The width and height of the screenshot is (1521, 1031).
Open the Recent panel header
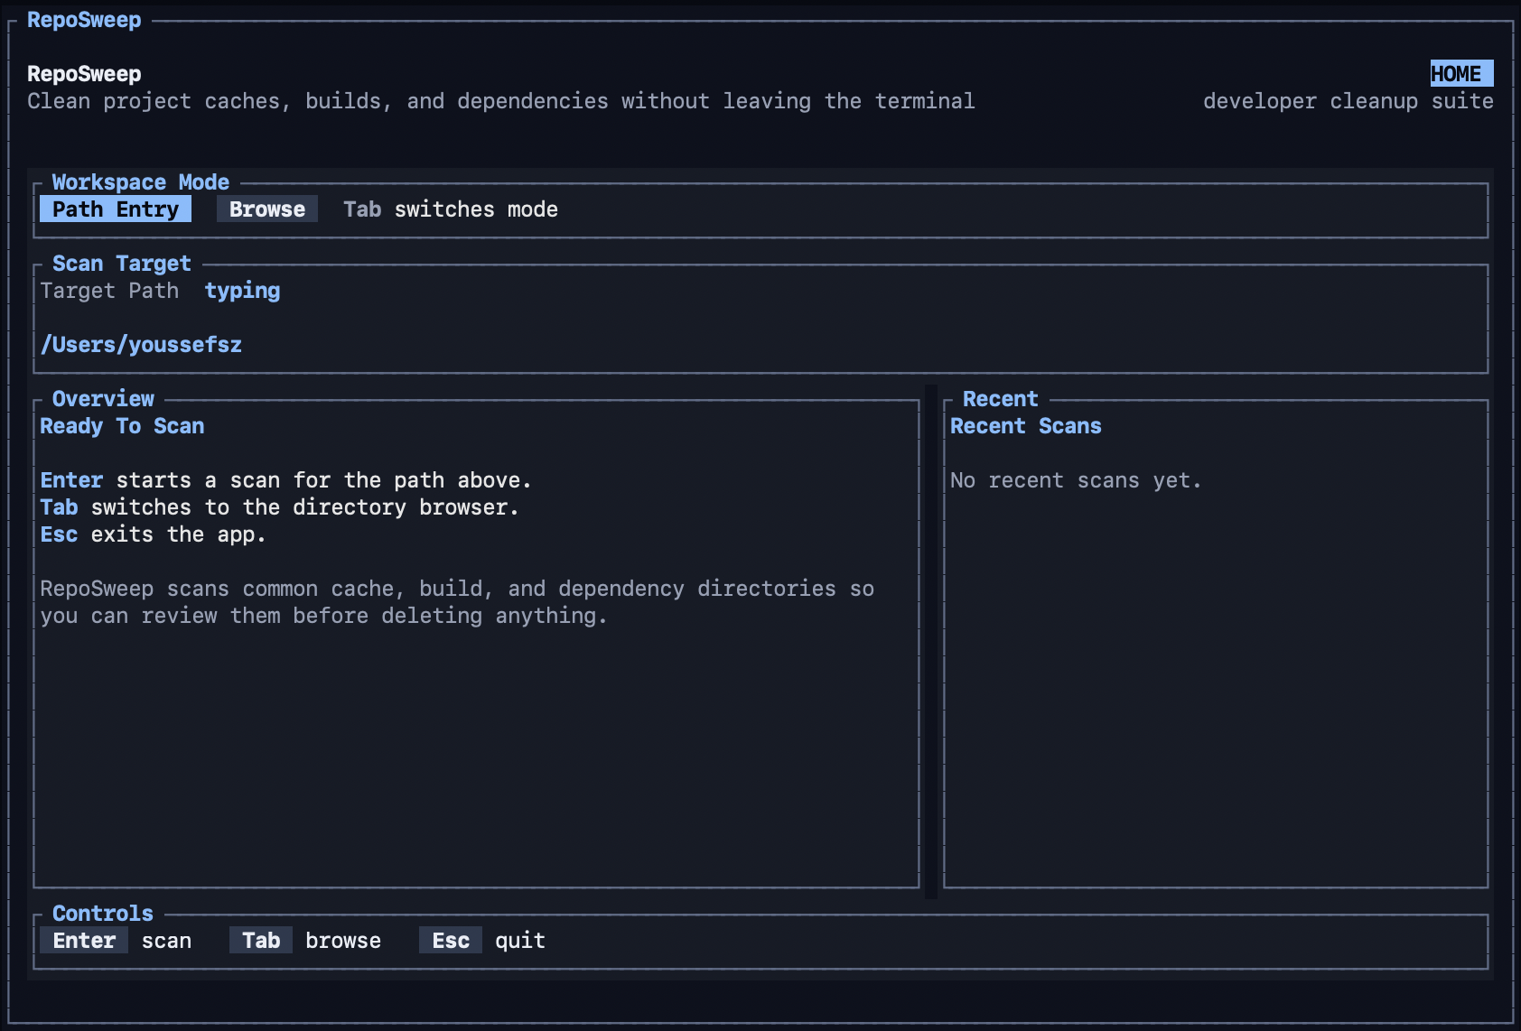(x=1001, y=398)
